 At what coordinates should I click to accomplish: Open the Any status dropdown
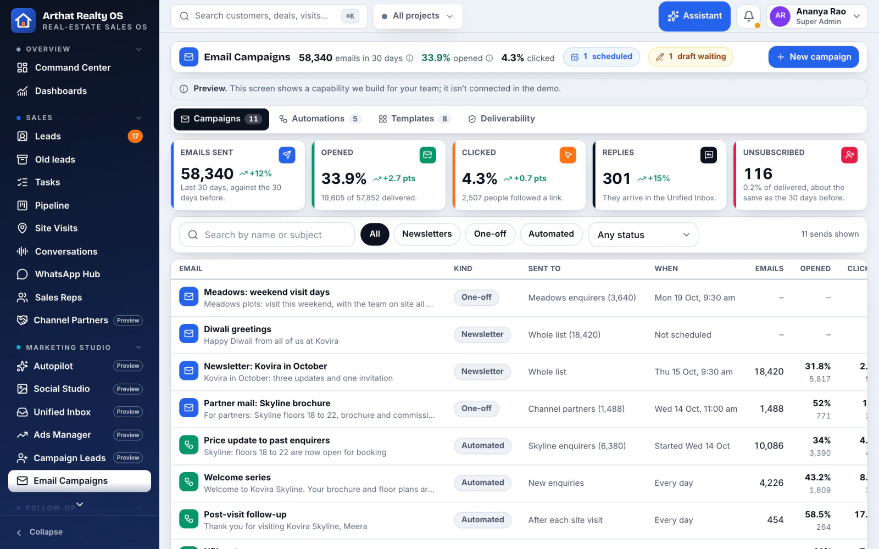pos(643,235)
